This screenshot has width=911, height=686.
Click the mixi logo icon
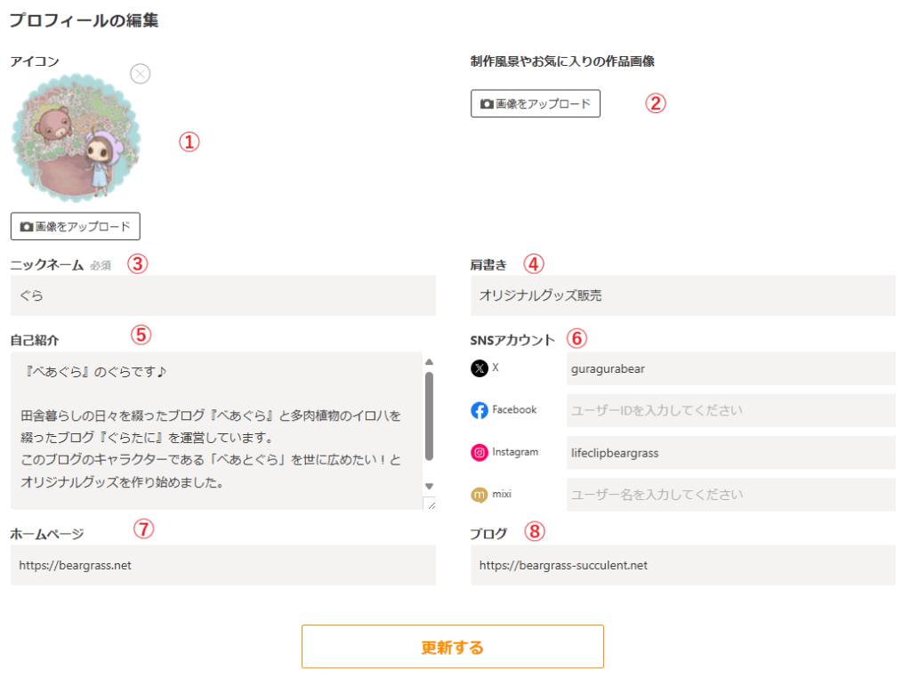480,495
